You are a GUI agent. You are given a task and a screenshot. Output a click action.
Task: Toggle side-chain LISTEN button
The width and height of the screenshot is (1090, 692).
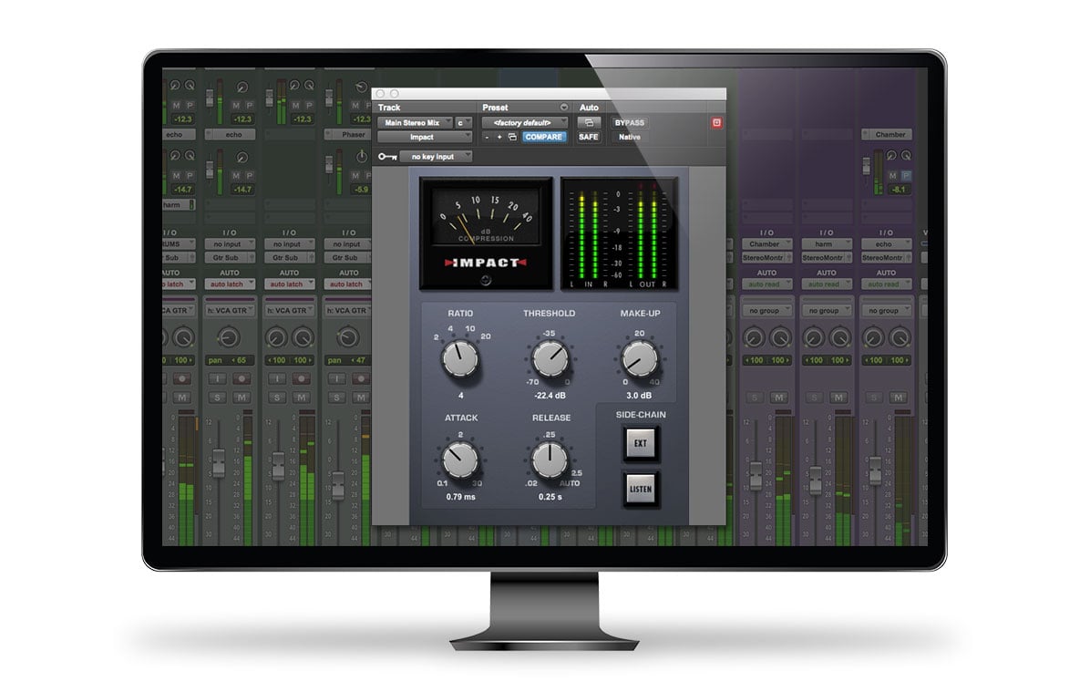tap(641, 489)
